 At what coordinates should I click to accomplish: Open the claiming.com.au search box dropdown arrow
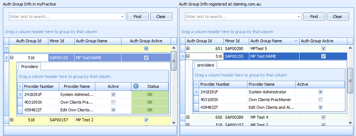click(x=299, y=17)
